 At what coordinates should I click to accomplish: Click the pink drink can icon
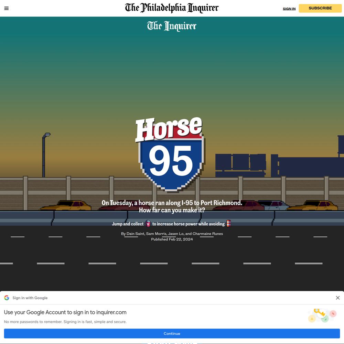pos(148,223)
